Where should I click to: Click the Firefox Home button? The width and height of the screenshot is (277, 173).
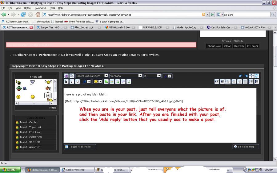tap(38, 14)
